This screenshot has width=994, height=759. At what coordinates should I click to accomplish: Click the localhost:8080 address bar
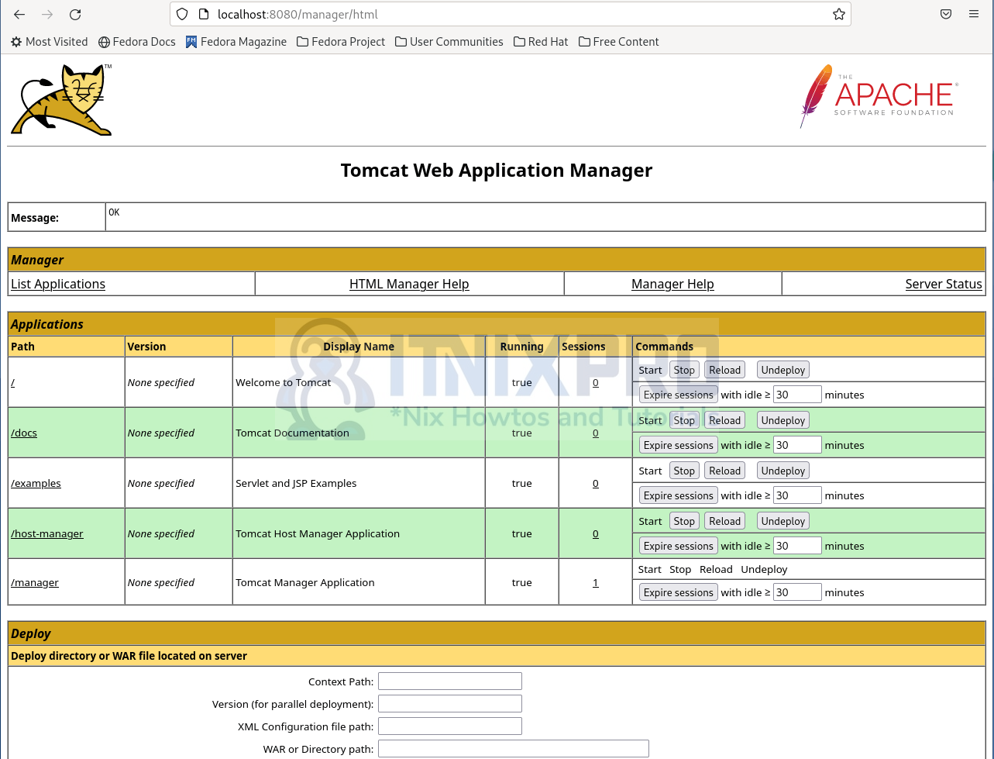click(x=511, y=14)
